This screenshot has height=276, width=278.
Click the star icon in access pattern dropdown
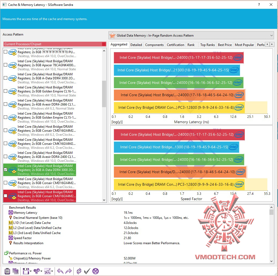[x=112, y=35]
